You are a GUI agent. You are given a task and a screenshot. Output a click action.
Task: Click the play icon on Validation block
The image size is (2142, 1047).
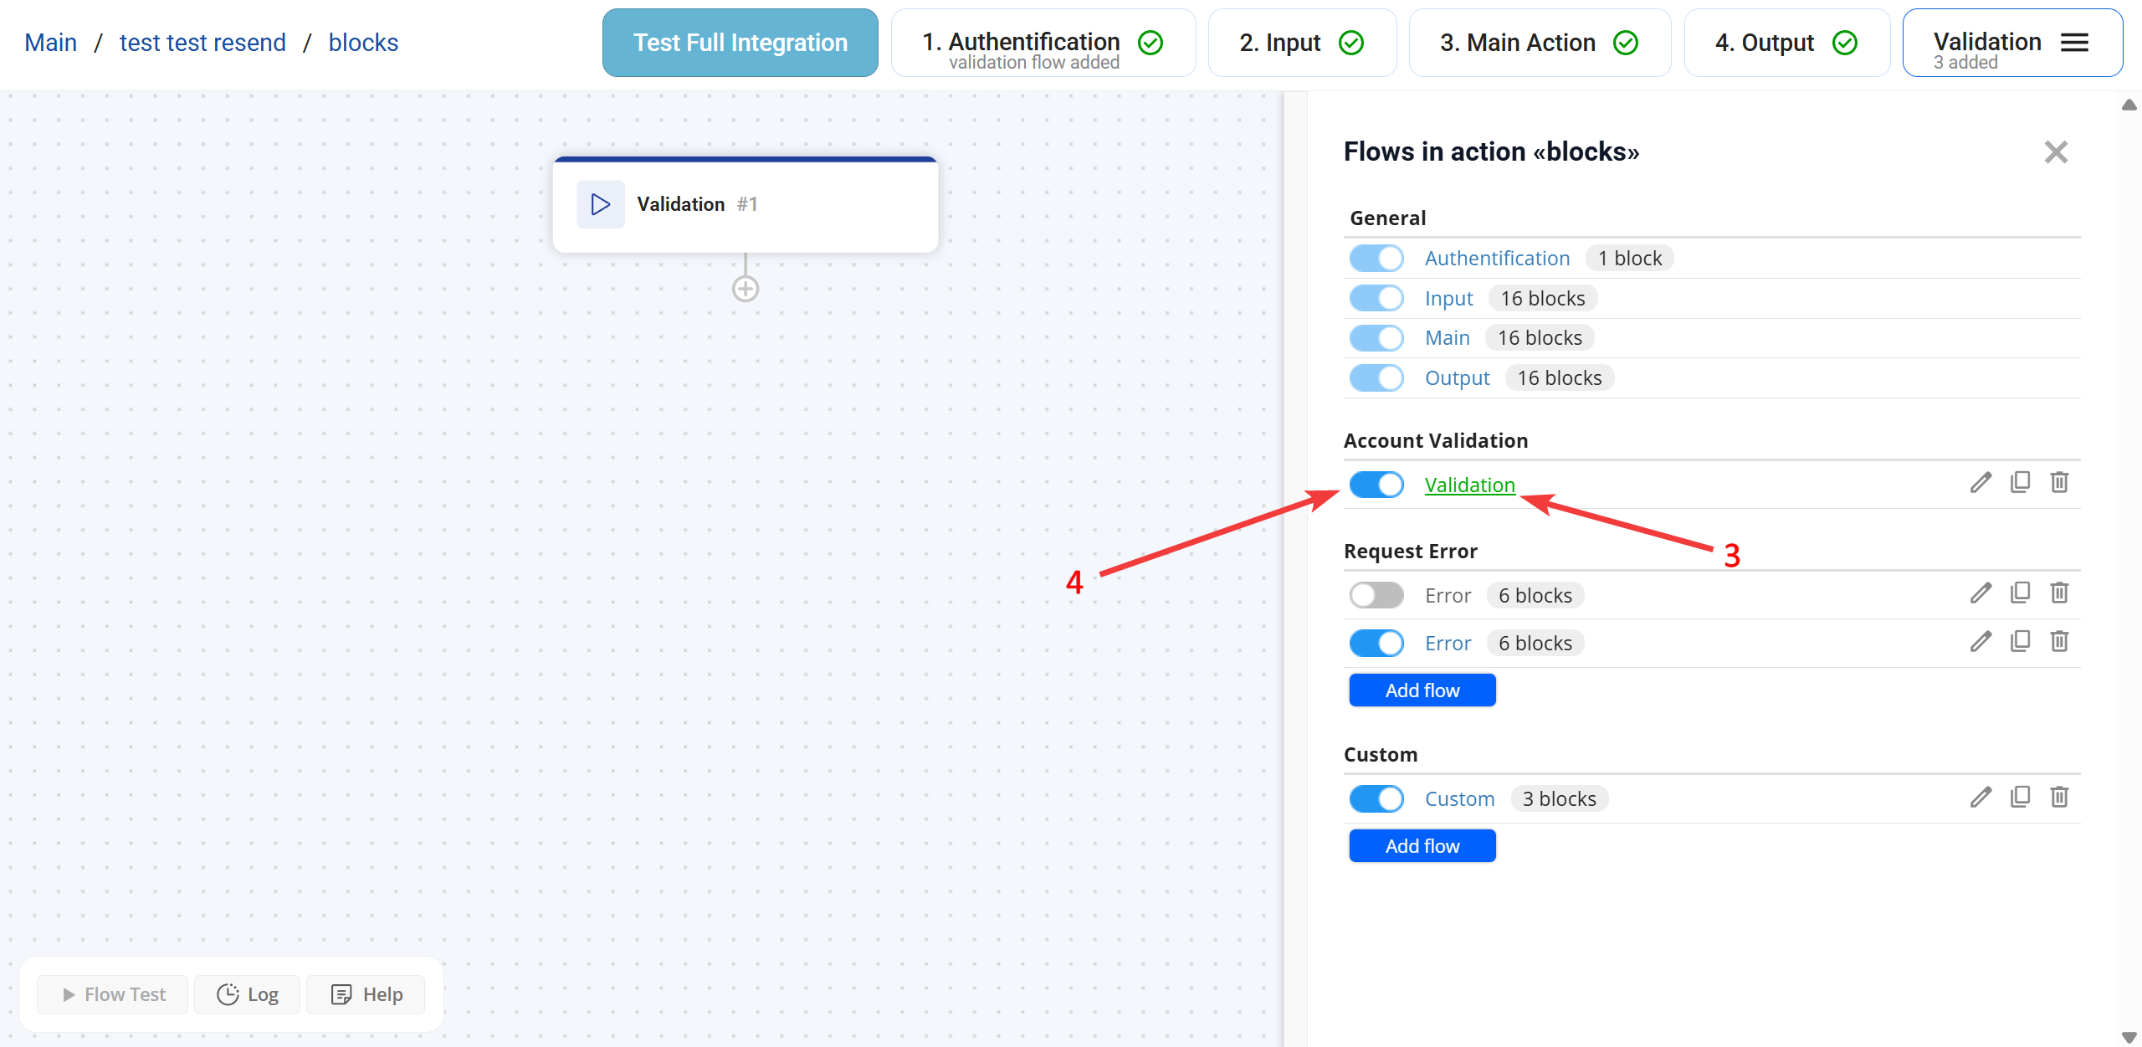(x=600, y=204)
